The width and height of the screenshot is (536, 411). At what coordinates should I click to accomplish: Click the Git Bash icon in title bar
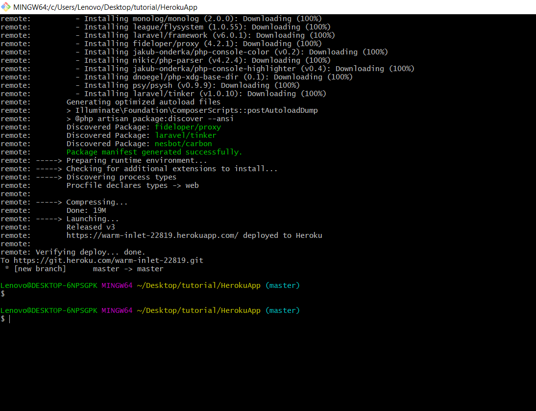coord(6,7)
